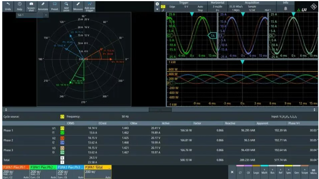The width and height of the screenshot is (319, 179).
Task: Click the Auto trigger mode label
Action: tap(200, 7)
